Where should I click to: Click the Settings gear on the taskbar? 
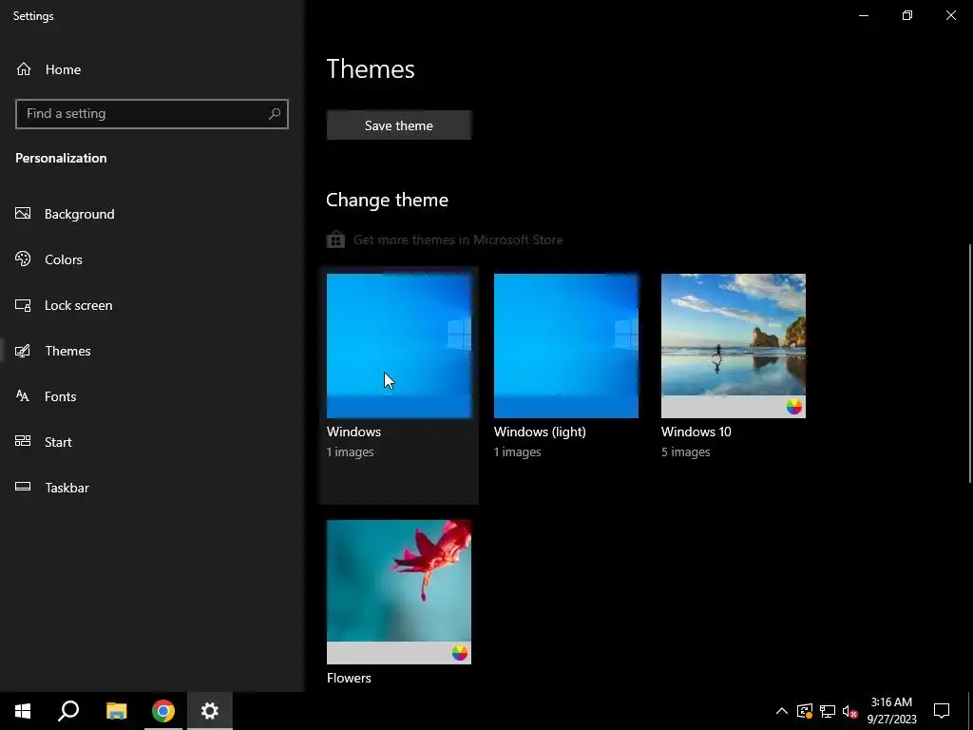pos(210,711)
